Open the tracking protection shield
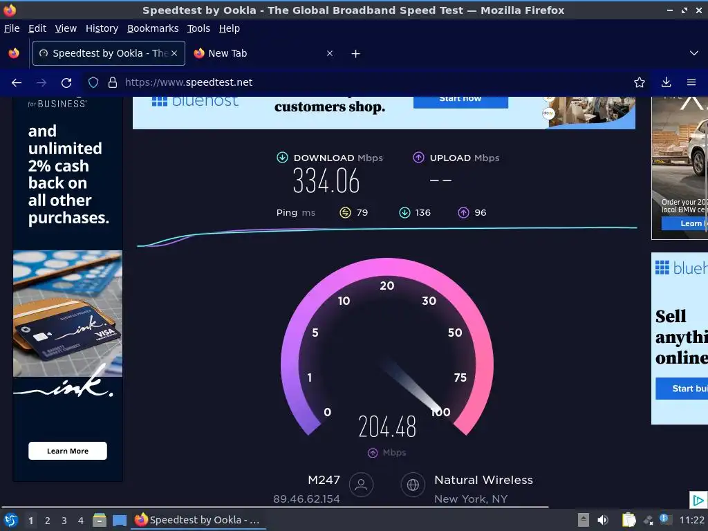The width and height of the screenshot is (708, 531). [93, 82]
